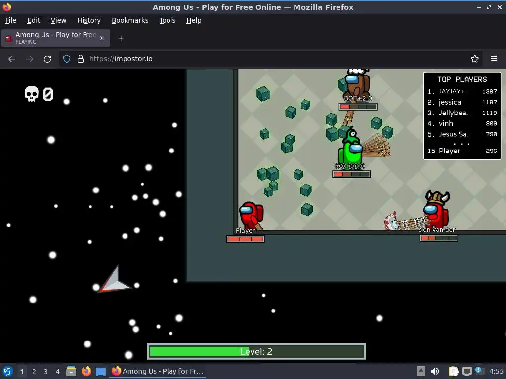Reload the current page
The image size is (506, 379).
(x=47, y=59)
